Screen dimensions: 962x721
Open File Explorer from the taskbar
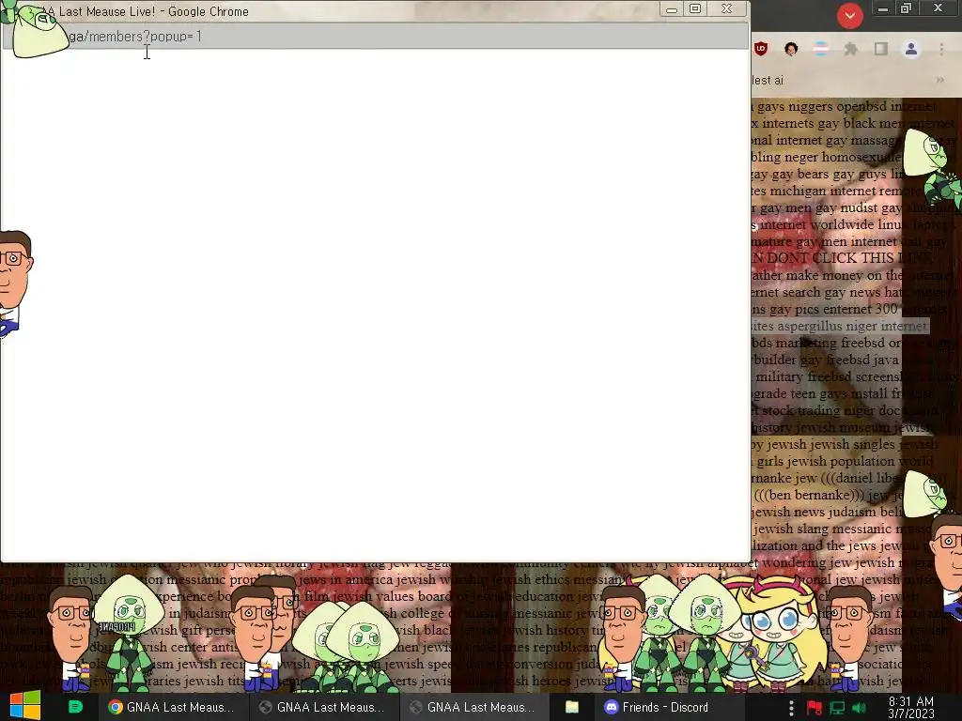[x=572, y=707]
